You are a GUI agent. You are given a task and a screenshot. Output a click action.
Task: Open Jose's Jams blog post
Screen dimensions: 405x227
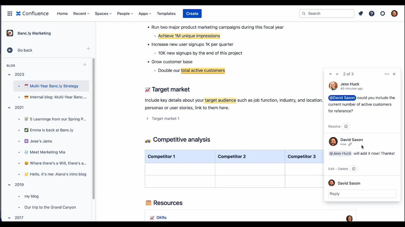[x=41, y=141]
